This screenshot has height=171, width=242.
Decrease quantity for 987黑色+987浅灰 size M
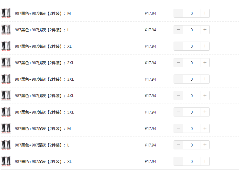(178, 13)
